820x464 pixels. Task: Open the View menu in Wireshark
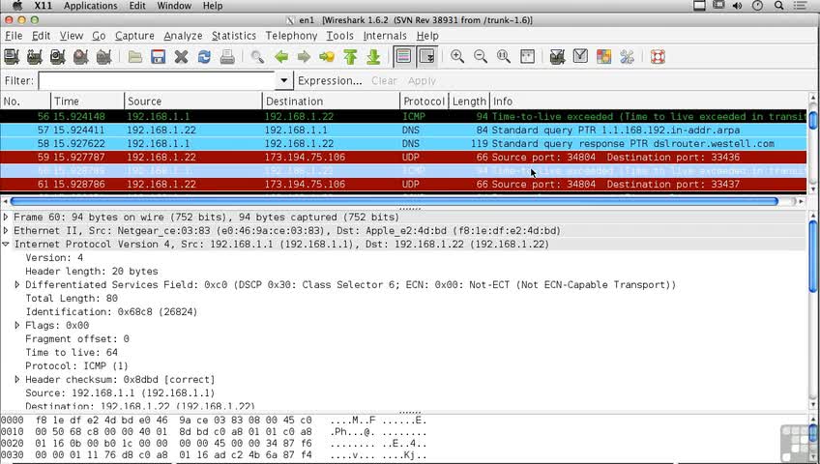tap(72, 36)
